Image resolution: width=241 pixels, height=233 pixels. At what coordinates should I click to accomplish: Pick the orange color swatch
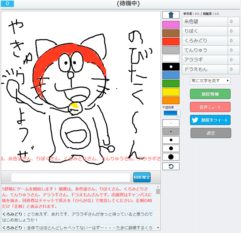[x=171, y=100]
